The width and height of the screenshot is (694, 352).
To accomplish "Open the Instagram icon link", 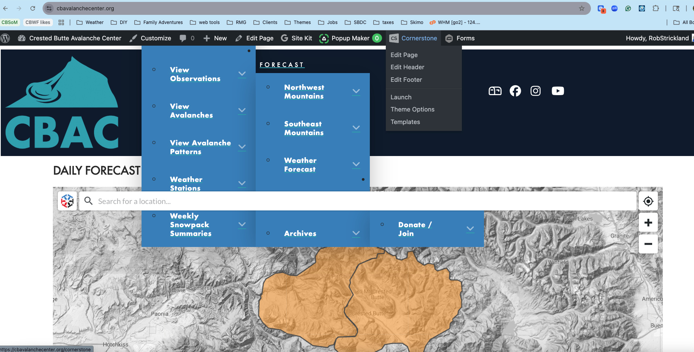I will pos(535,91).
